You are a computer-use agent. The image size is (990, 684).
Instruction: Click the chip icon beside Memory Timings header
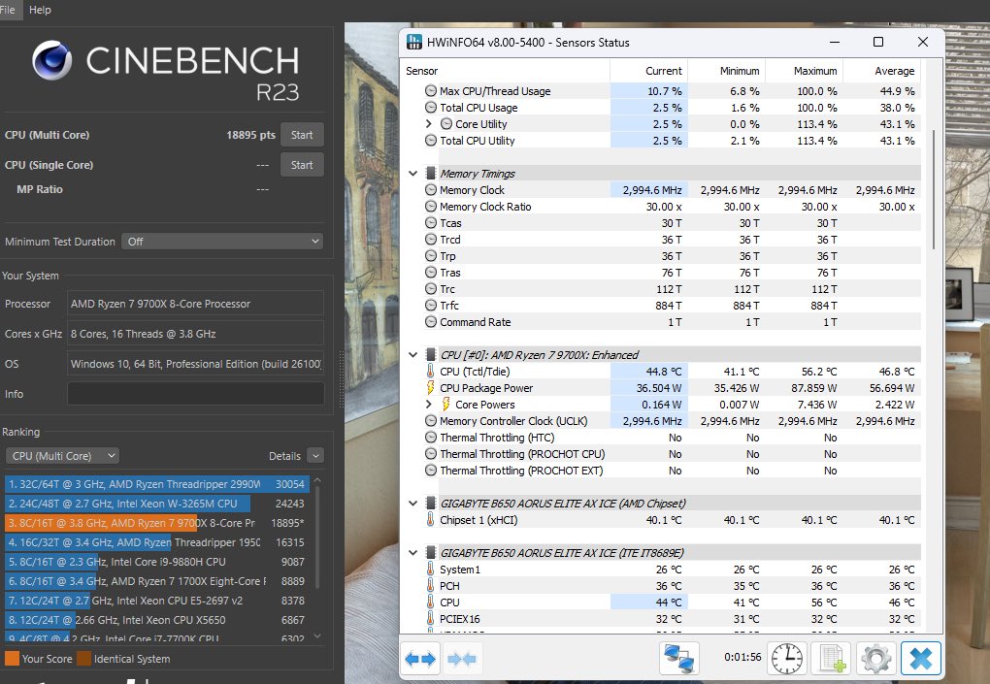431,173
